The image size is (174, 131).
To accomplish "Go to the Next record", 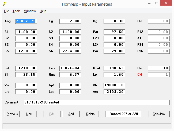I will [x=29, y=114].
